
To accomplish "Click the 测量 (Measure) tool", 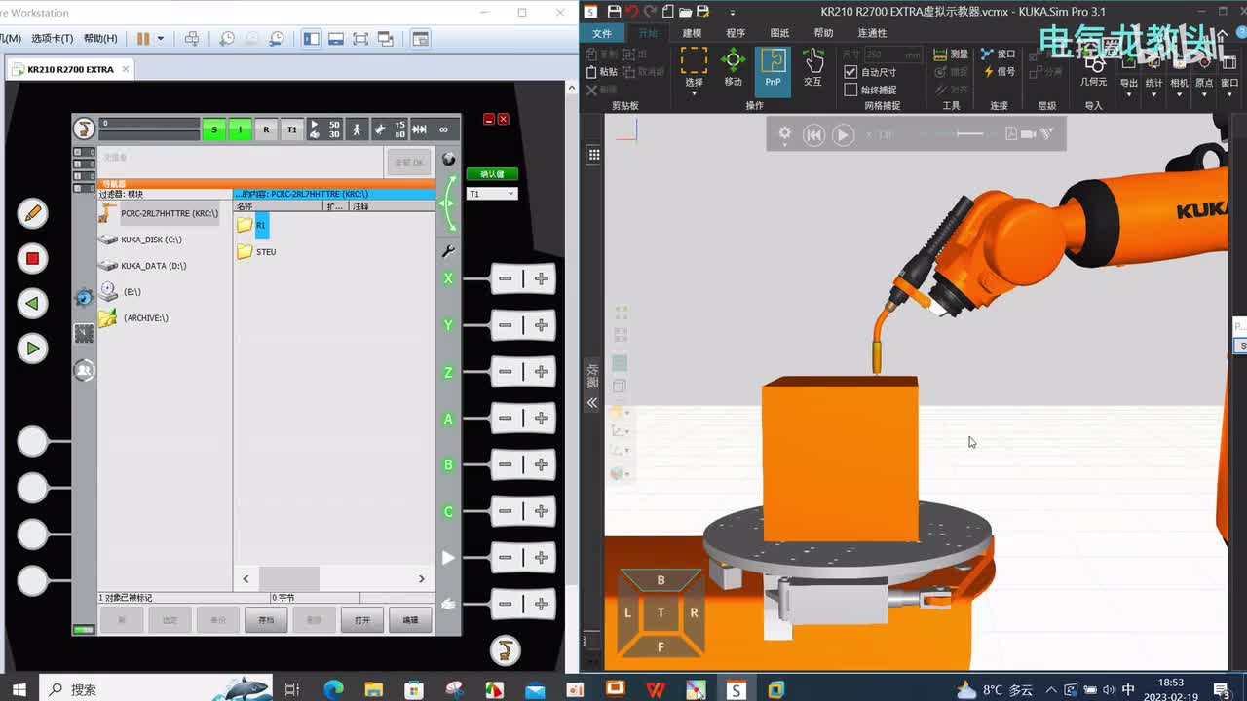I will click(951, 55).
